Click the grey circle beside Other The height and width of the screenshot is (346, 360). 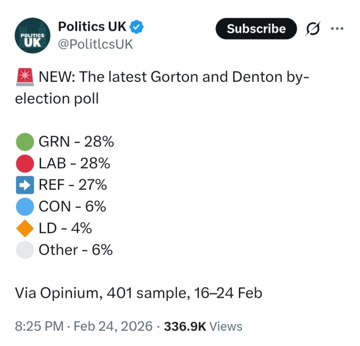[x=25, y=250]
